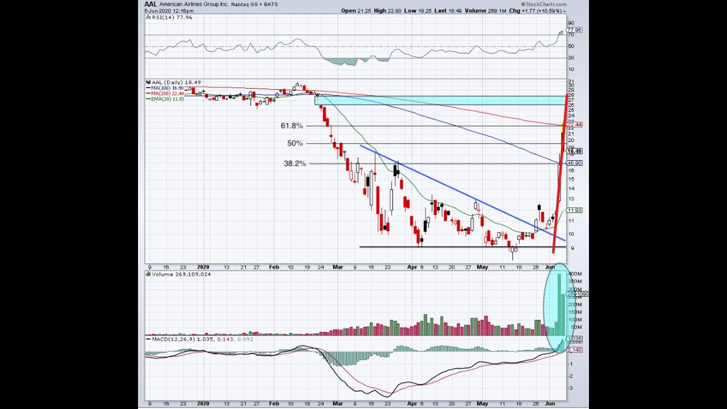Select the company name American Airlines Group Inc.
The image size is (727, 409).
point(194,4)
